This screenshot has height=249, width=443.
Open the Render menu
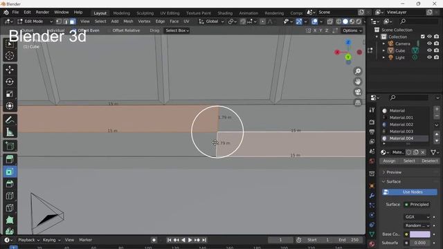42,12
